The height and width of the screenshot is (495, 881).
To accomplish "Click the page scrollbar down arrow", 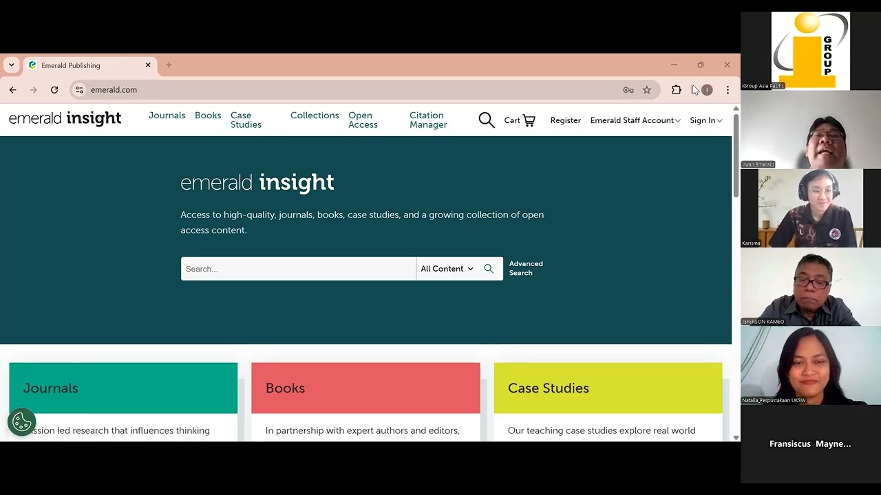I will click(x=736, y=437).
